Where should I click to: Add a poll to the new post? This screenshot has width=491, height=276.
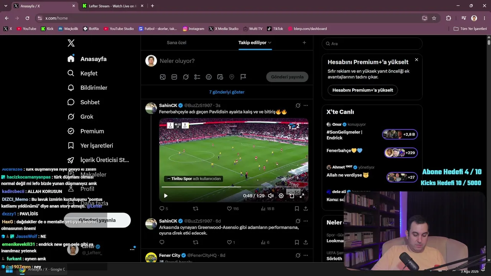[x=197, y=77]
